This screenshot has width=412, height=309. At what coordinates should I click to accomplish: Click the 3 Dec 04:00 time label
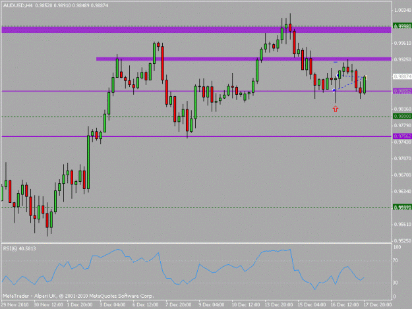[113, 305]
